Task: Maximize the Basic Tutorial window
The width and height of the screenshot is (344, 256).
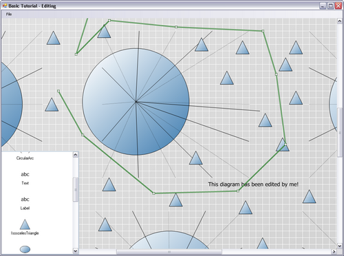Action: (330, 6)
